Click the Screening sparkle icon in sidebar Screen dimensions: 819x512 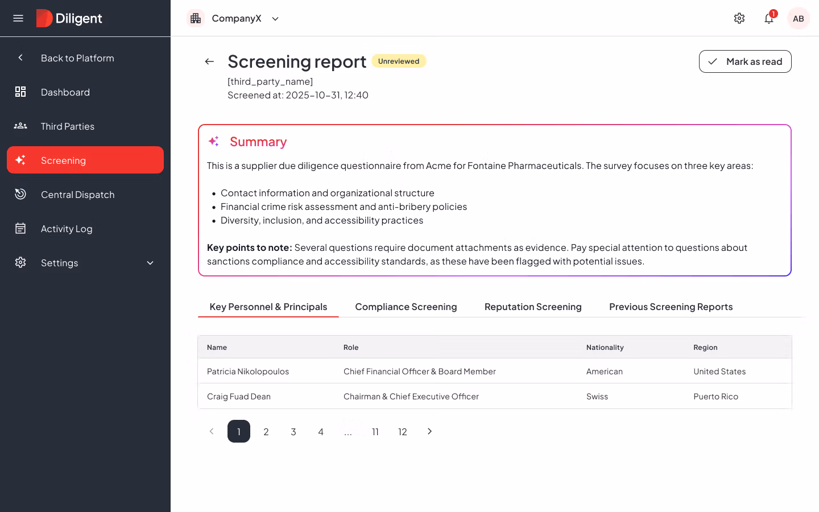coord(20,160)
